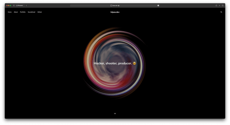230x125 pixels.
Task: Click the page options icon in the address bar
Action: pos(158,5)
